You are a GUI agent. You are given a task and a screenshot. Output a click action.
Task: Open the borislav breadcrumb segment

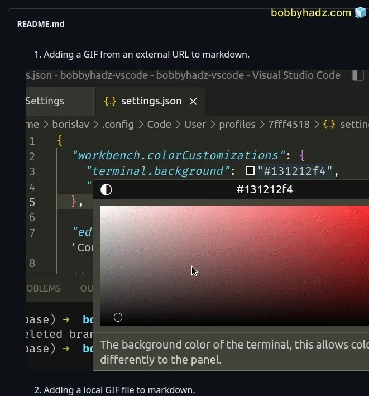(x=71, y=124)
